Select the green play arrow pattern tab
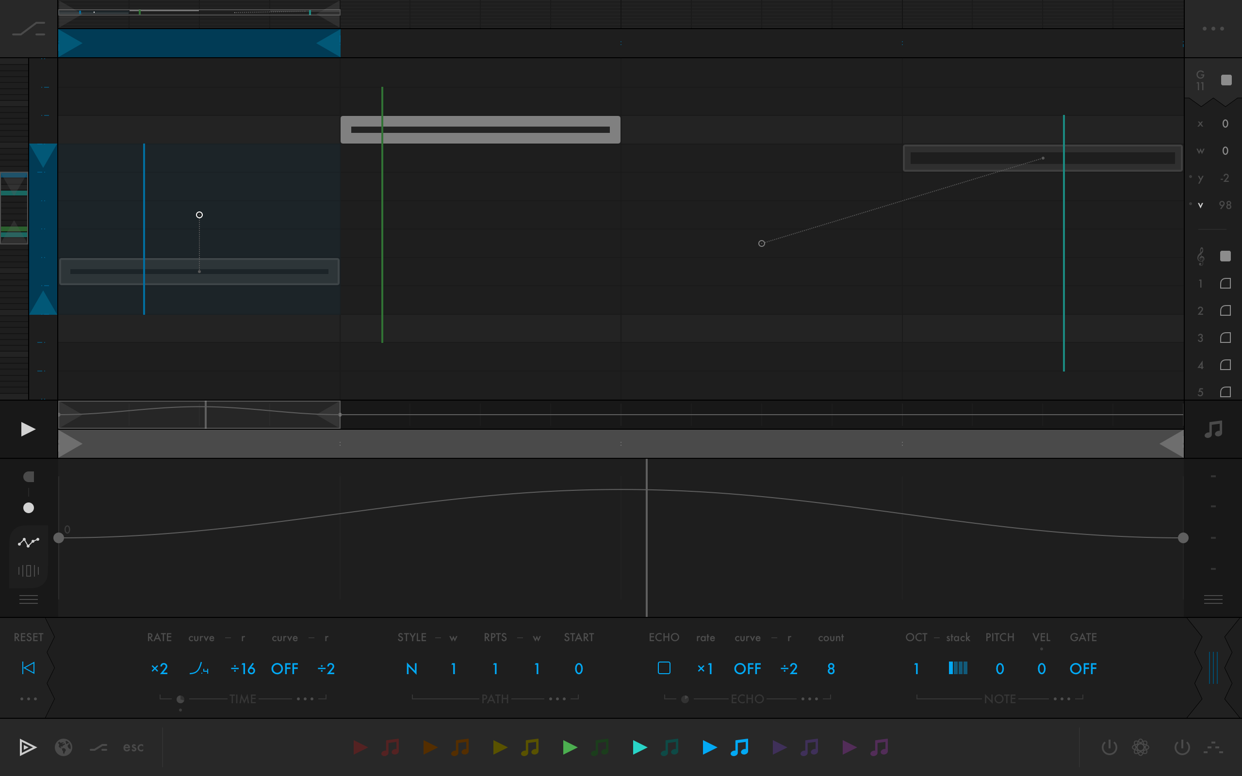The image size is (1242, 776). point(570,747)
